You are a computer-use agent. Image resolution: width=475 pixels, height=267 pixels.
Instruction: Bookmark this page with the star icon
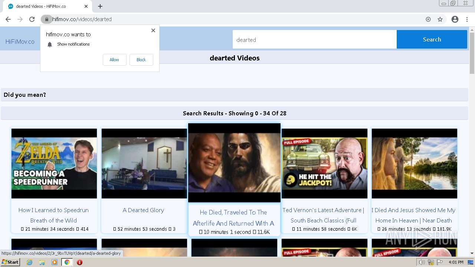(440, 19)
